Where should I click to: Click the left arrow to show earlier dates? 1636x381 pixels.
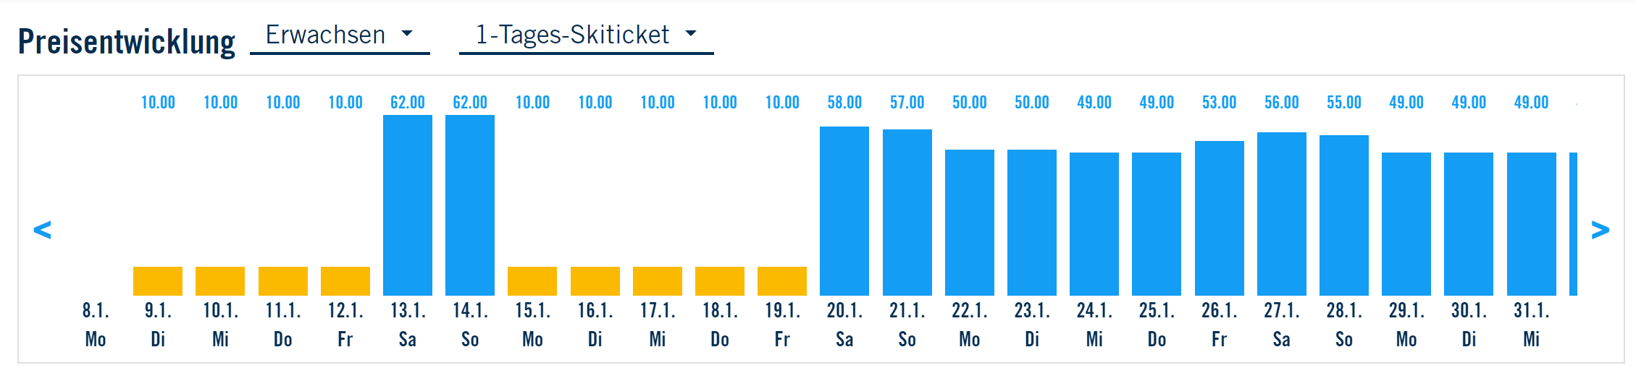coord(43,230)
